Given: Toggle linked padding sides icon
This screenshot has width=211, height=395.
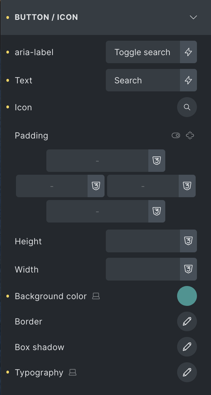Looking at the screenshot, I should click(x=190, y=135).
